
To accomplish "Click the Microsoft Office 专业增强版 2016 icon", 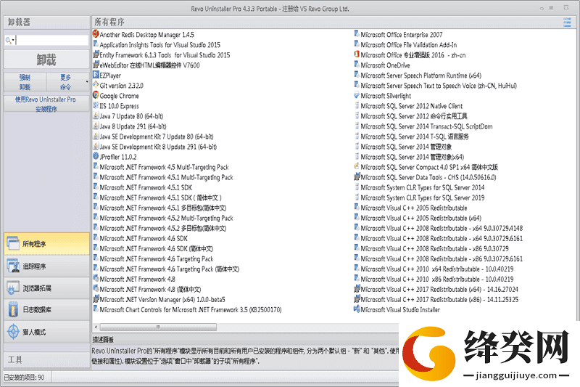I will (357, 54).
